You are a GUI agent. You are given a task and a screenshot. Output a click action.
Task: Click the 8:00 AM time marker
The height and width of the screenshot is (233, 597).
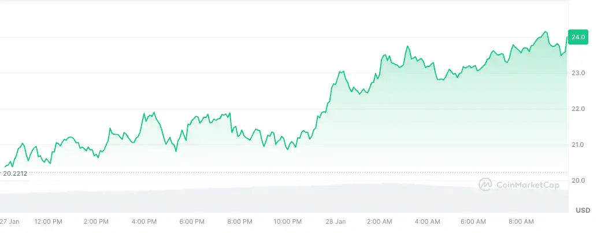pos(524,221)
